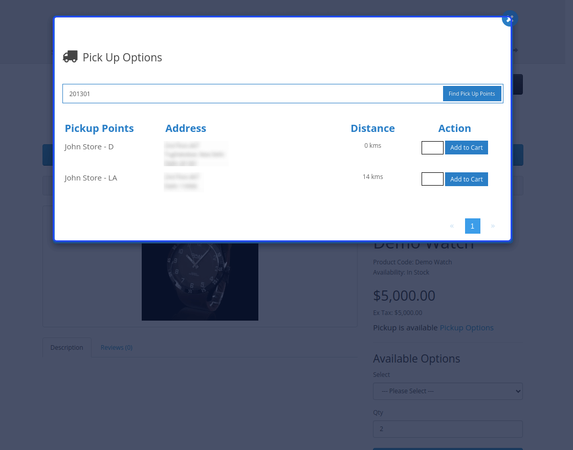Image resolution: width=573 pixels, height=450 pixels.
Task: Click the 0 kms distance value
Action: pos(372,145)
